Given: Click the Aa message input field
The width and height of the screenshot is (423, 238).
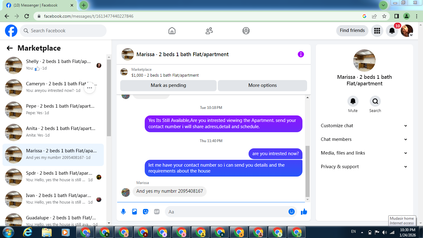Looking at the screenshot, I should coord(231,212).
